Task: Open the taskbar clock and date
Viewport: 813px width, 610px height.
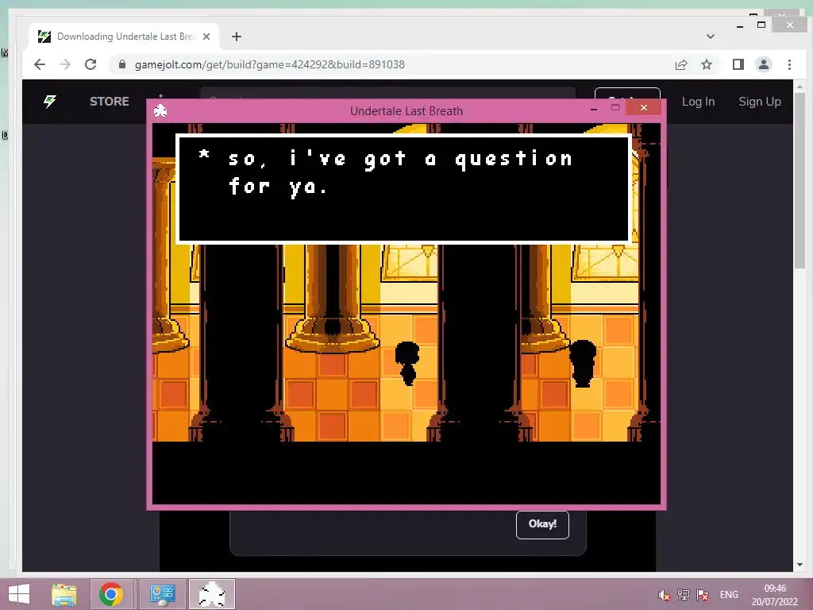Action: (775, 595)
